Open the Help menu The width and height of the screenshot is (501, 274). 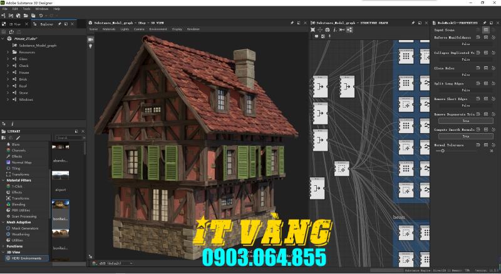56,9
